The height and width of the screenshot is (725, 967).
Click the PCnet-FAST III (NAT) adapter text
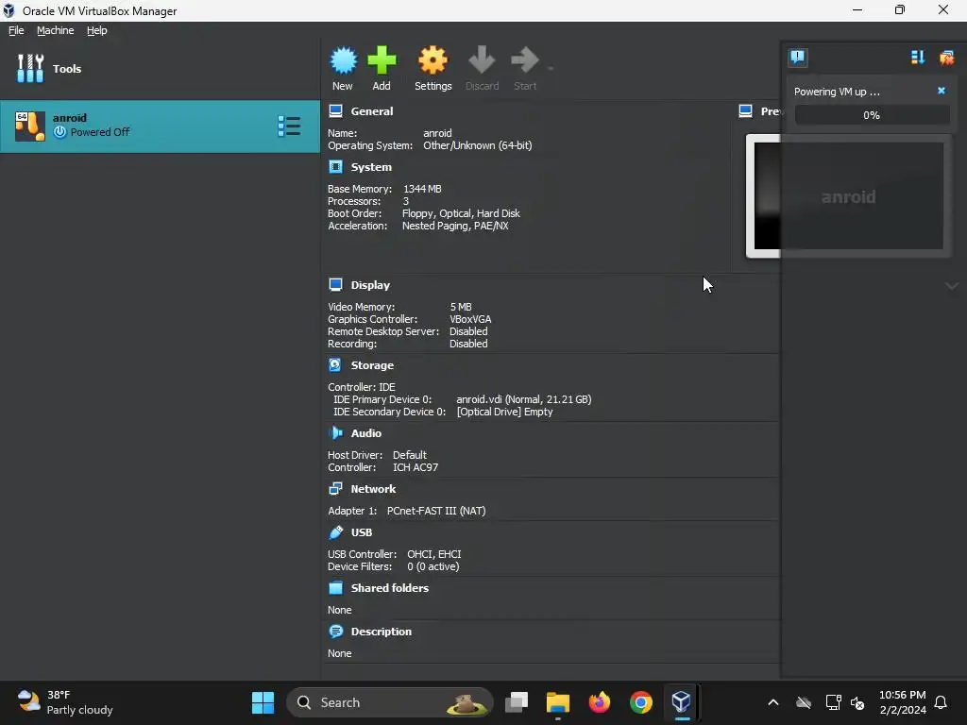[x=436, y=511]
